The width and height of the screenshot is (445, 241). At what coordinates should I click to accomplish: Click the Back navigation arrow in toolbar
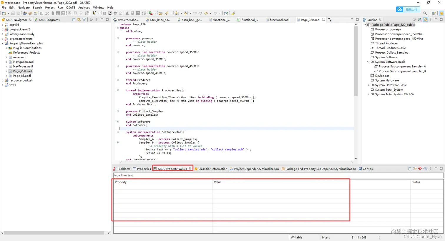point(206,13)
